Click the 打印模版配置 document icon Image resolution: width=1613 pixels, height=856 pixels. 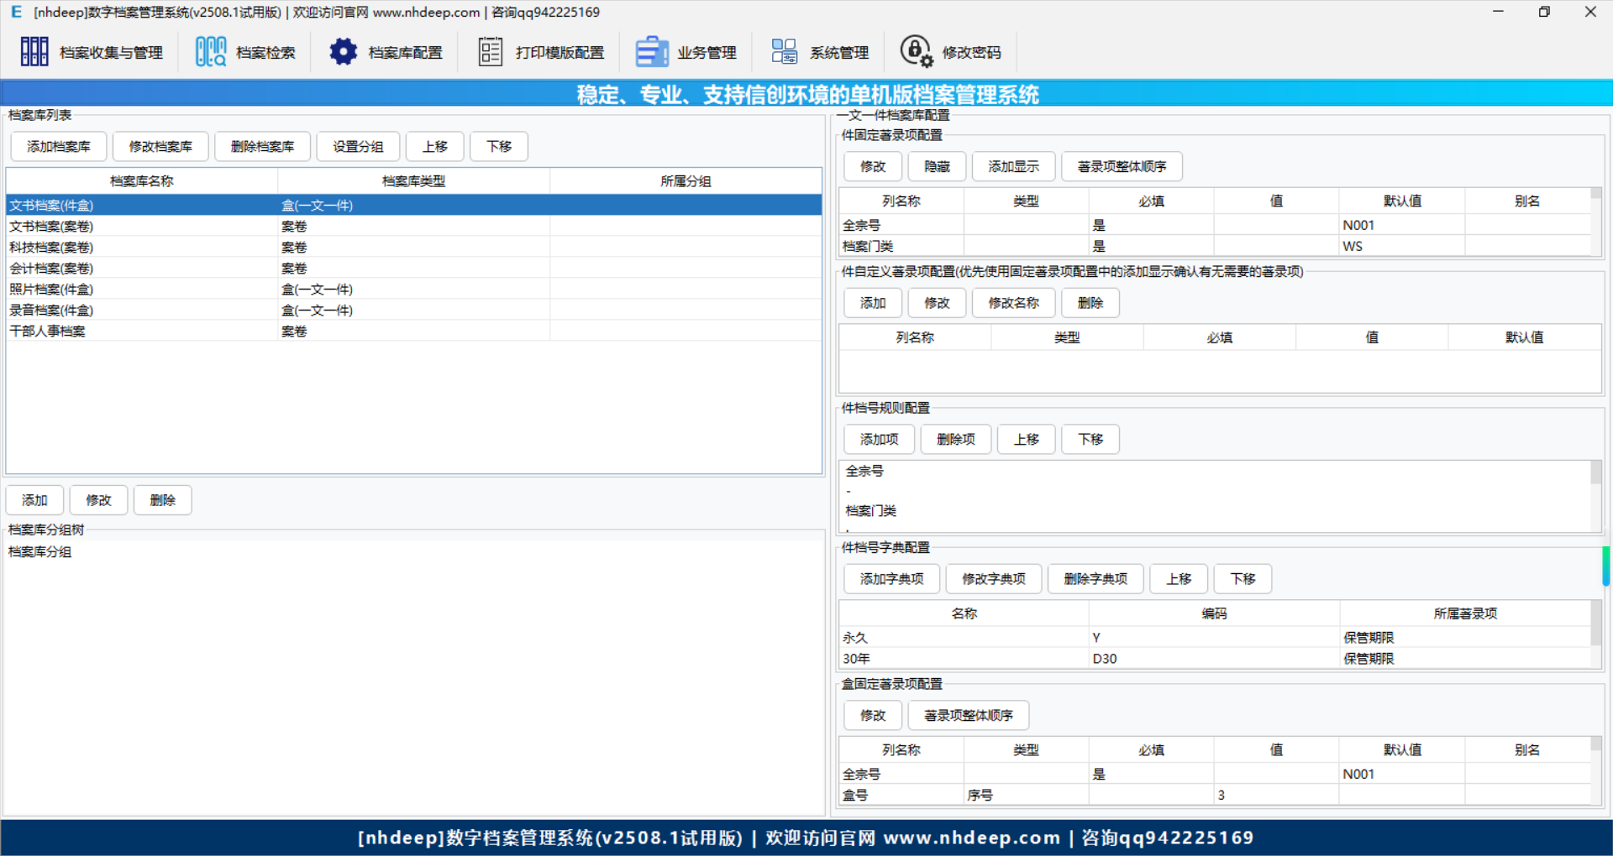coord(490,52)
